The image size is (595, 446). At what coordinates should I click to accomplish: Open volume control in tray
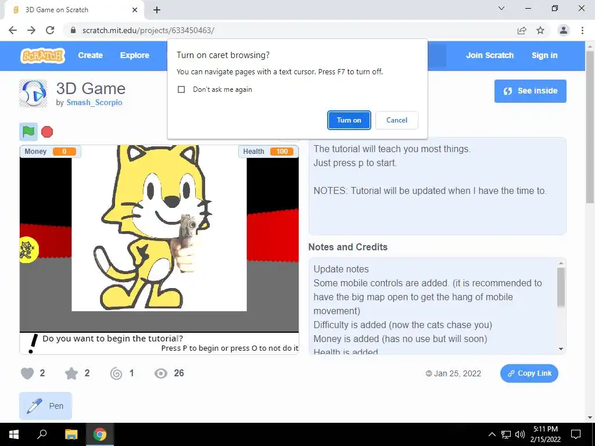coord(520,434)
